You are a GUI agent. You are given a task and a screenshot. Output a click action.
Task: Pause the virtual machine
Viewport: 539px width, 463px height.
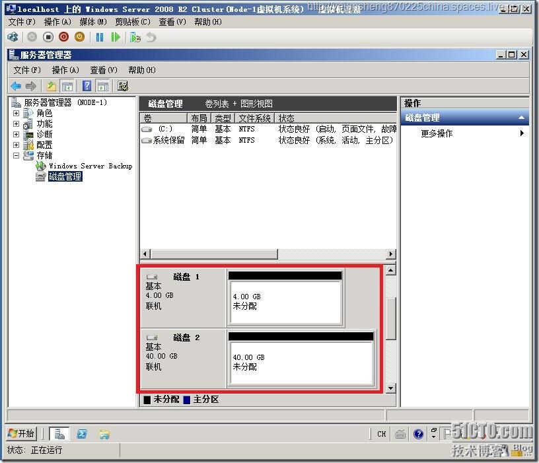pos(100,37)
